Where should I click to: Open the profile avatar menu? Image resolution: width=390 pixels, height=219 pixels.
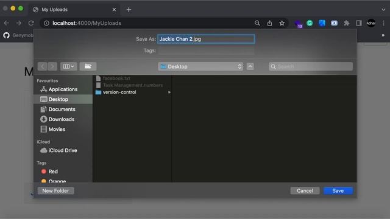point(371,23)
